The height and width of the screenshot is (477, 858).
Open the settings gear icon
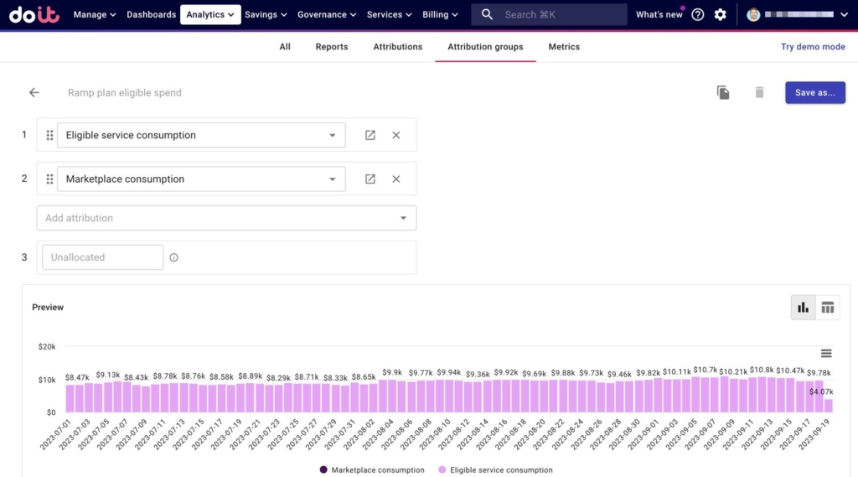point(721,15)
